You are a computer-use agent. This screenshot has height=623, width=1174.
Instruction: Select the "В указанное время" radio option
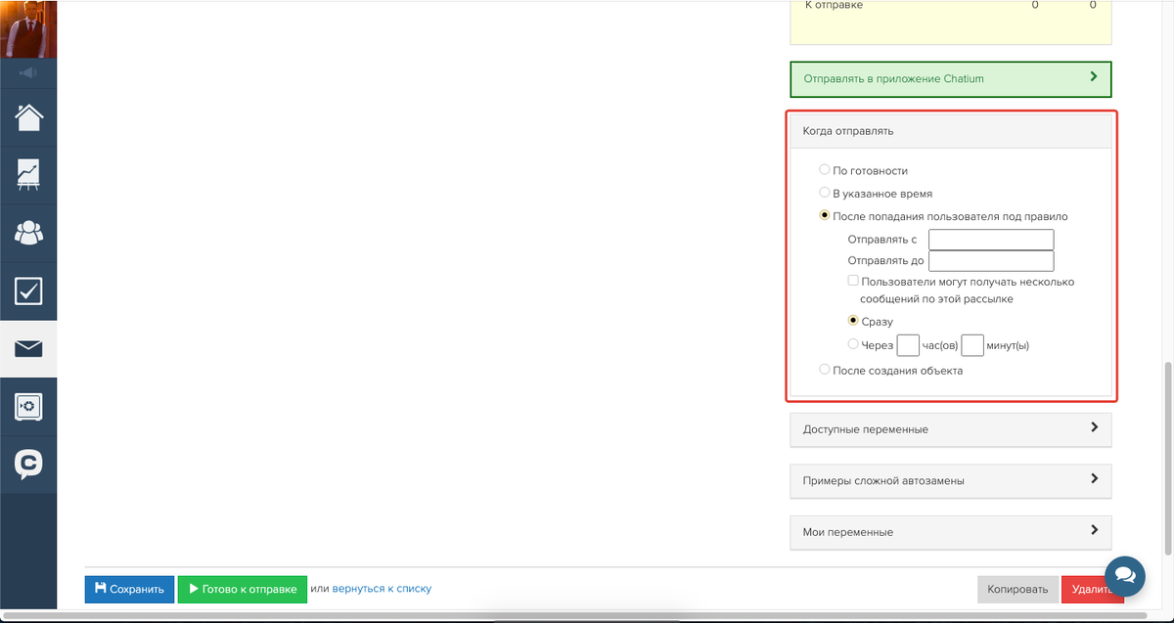[825, 193]
